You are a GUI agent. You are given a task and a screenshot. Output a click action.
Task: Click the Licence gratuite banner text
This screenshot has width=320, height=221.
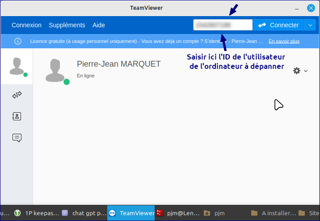(147, 41)
